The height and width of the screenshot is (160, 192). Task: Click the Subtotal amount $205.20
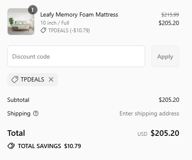coord(169,100)
